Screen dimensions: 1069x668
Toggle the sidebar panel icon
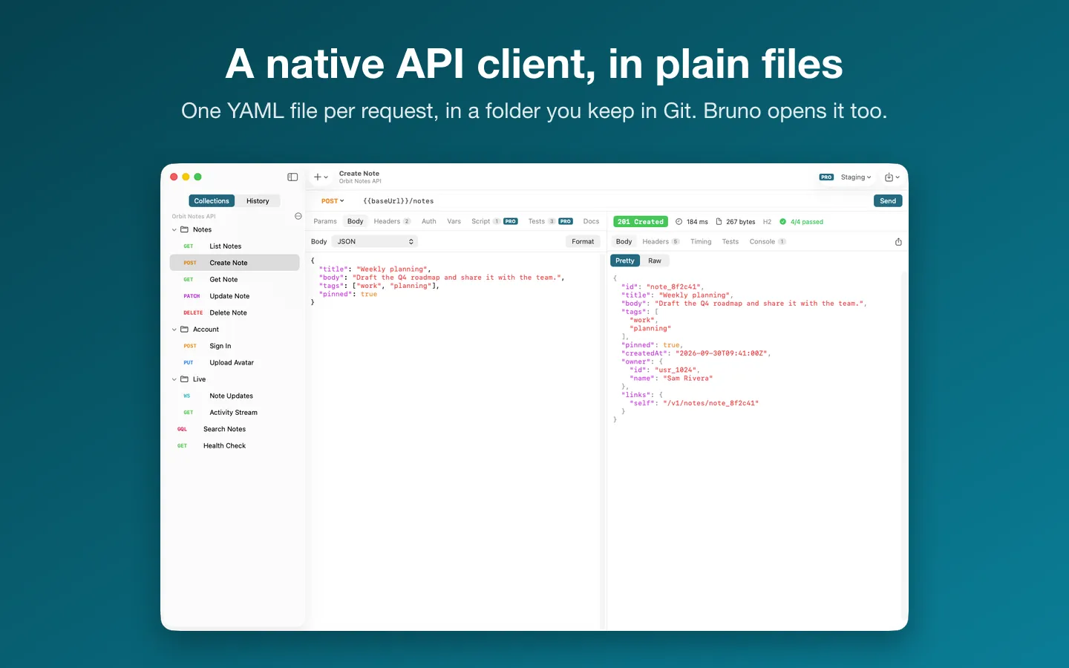[x=292, y=177]
